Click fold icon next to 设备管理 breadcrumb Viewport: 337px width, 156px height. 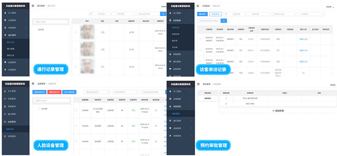pyautogui.click(x=33, y=84)
